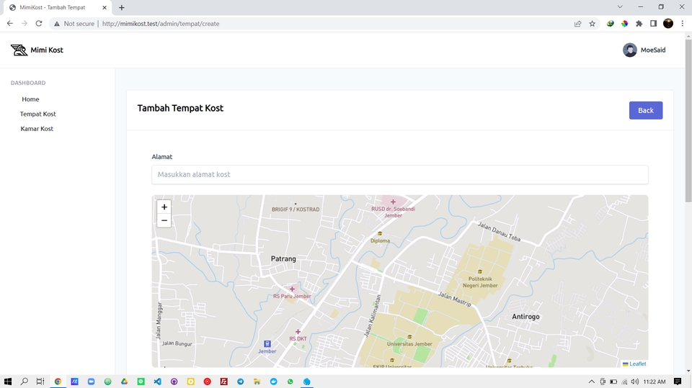Click the Not secure warning icon
The width and height of the screenshot is (692, 388).
click(56, 24)
